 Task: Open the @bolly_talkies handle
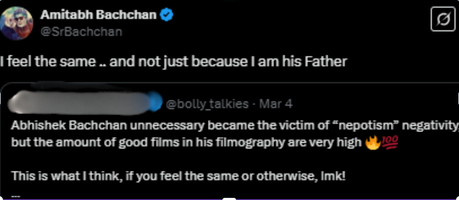pos(207,104)
